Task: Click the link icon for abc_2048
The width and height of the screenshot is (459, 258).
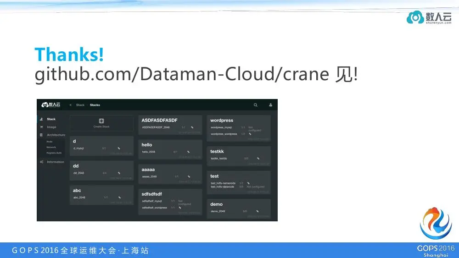Action: click(119, 198)
